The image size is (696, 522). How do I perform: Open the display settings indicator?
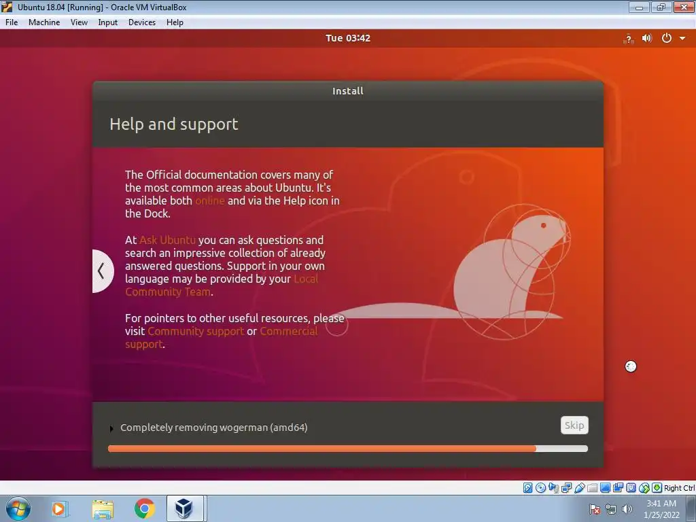coord(605,488)
